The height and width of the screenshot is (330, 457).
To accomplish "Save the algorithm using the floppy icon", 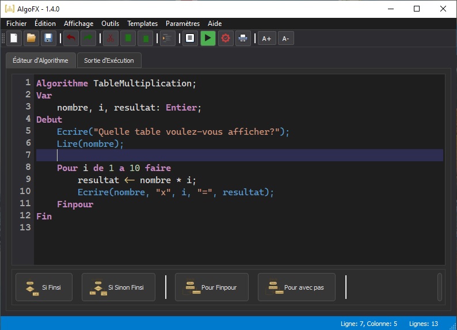I will pos(48,38).
